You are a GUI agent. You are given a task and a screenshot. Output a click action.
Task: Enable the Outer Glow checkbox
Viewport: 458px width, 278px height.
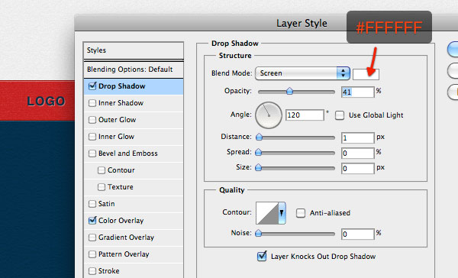point(92,120)
